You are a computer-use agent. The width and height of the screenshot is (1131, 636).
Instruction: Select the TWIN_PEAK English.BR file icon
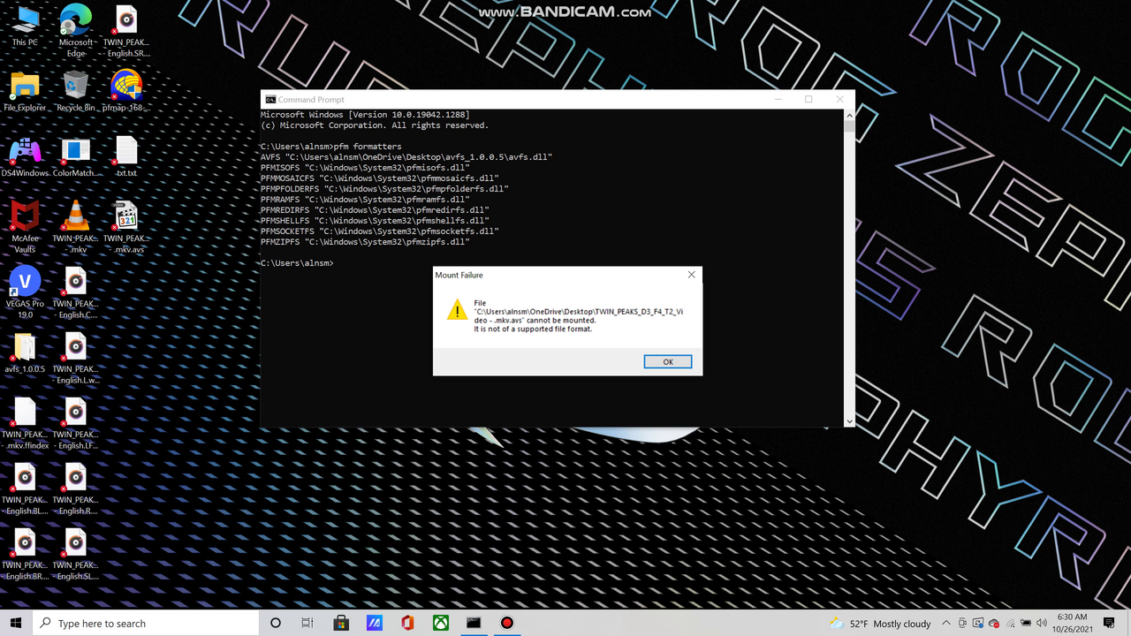click(x=25, y=554)
